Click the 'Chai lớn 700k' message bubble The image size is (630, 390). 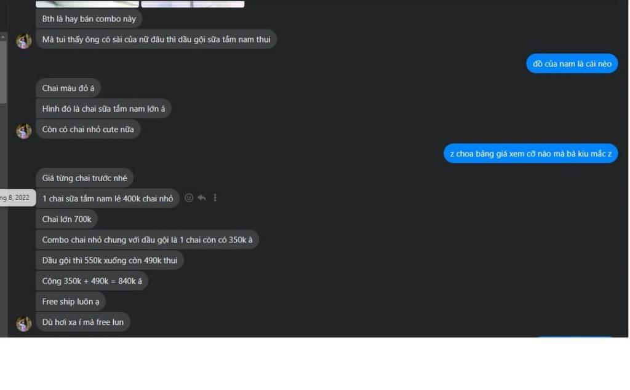[66, 219]
